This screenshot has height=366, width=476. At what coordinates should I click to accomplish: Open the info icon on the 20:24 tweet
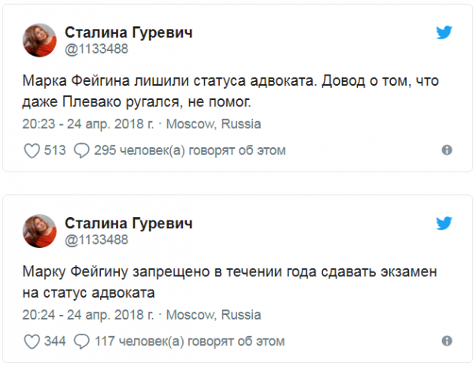[x=447, y=342]
